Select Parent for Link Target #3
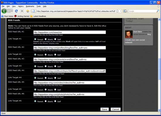161x116 pixels. point(35,66)
